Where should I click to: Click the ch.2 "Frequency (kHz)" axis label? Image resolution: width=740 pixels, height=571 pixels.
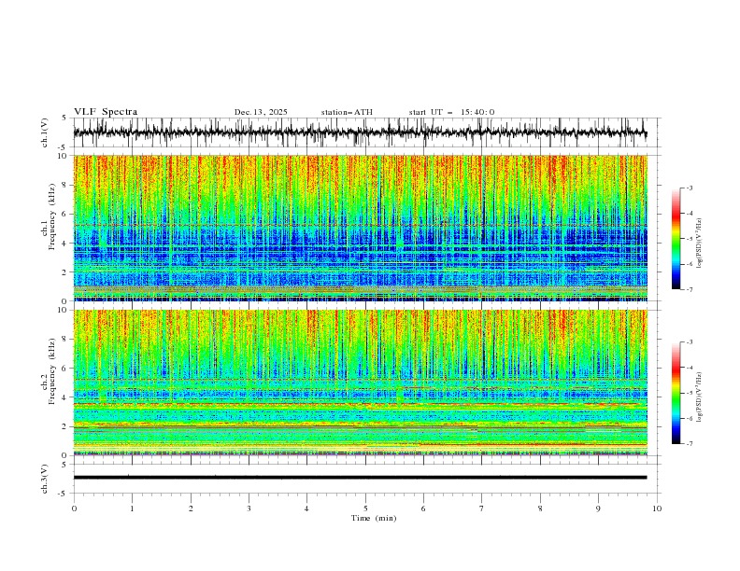52,370
